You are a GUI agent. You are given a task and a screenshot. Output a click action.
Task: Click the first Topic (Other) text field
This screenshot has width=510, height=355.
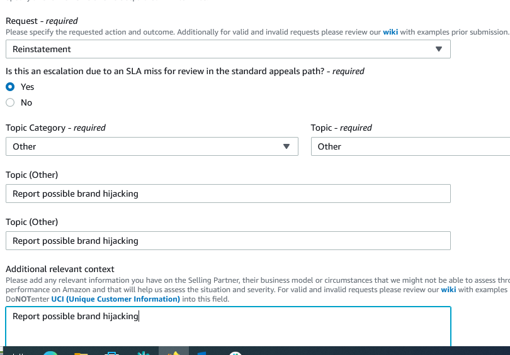pyautogui.click(x=228, y=194)
